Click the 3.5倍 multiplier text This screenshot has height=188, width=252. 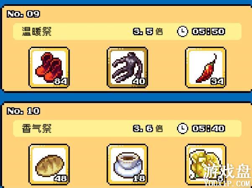148,31
